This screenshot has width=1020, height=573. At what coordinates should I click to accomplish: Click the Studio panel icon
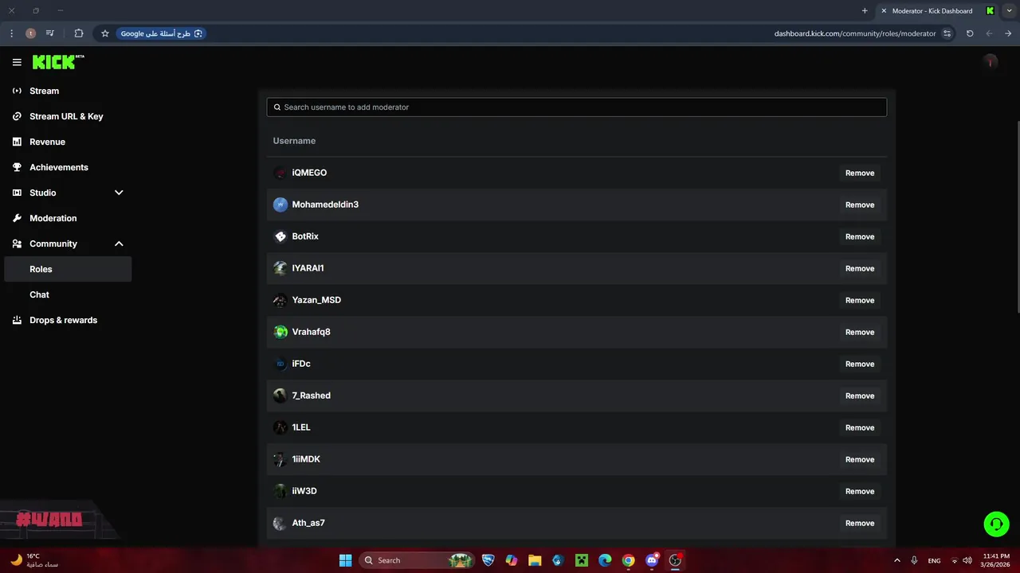pyautogui.click(x=17, y=193)
